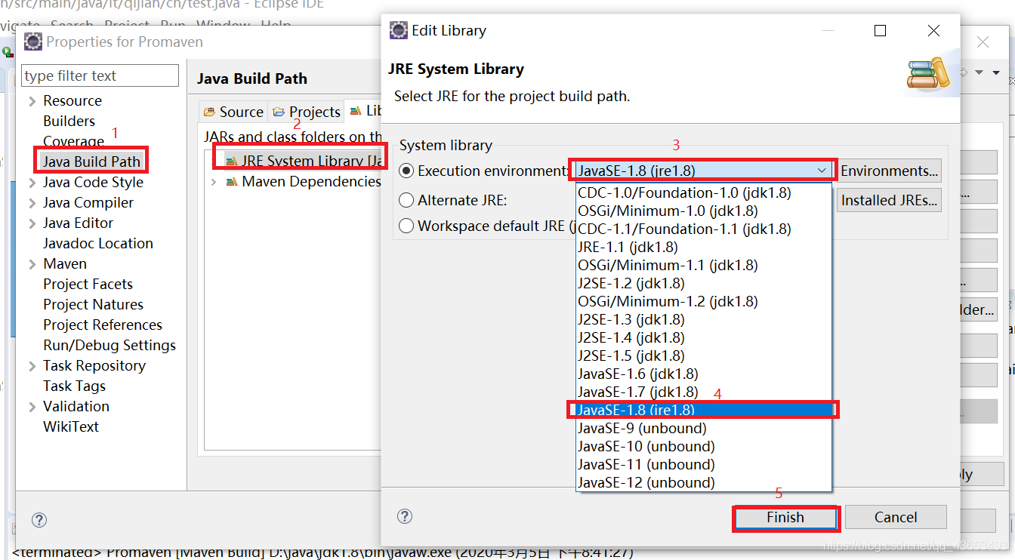Click the JRE System Library tree item icon
Screen dimensions: 1015x560
coord(231,162)
